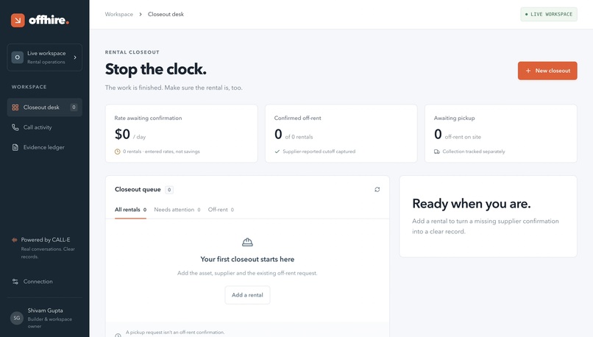Screen dimensions: 593x337
Task: Click the Rate awaiting confirmation card
Action: coord(182,133)
